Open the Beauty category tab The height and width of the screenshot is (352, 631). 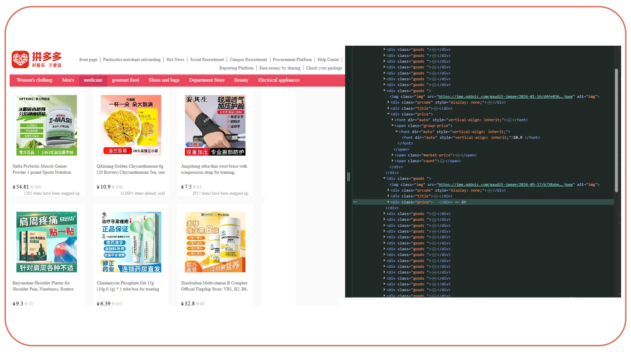(241, 80)
